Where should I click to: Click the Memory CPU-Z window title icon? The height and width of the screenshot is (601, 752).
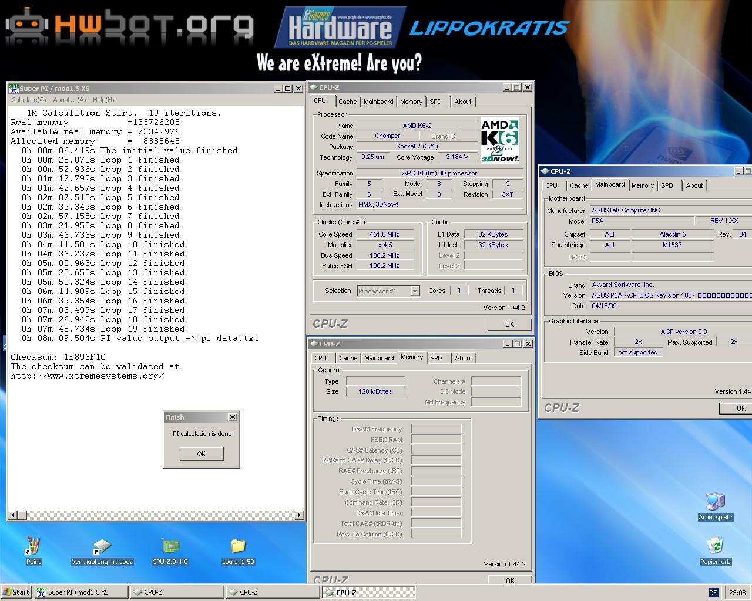[x=314, y=344]
